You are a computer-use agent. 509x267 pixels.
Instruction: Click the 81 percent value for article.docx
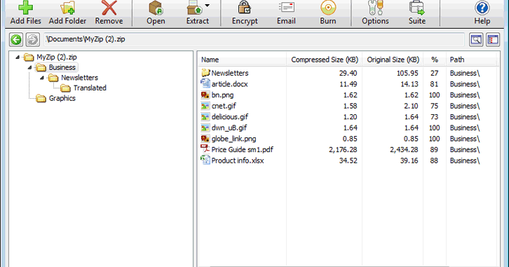tap(435, 84)
